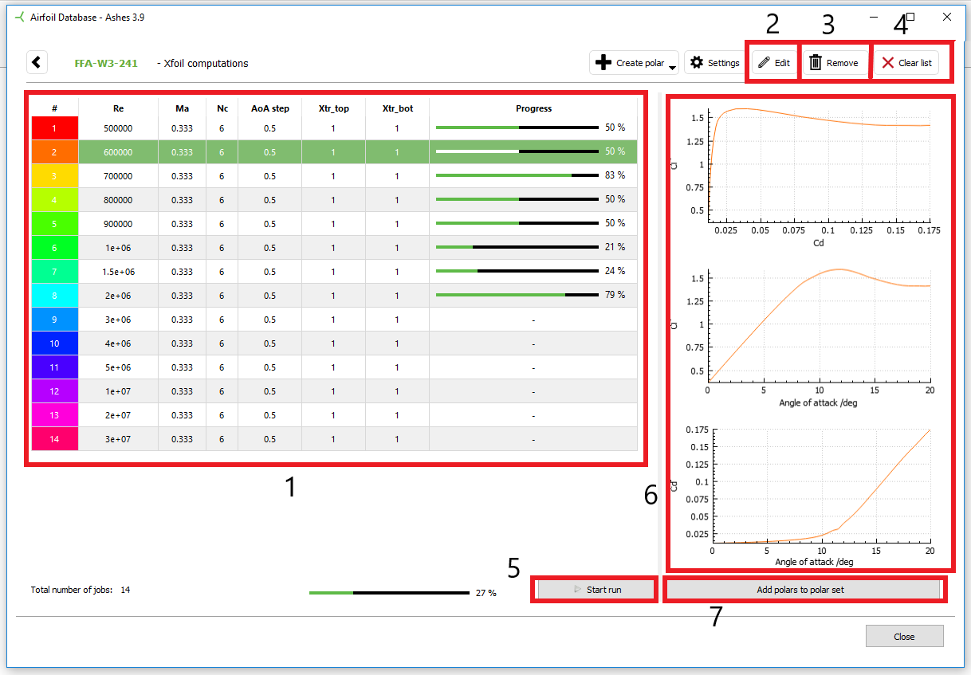Click the Close button at bottom

(904, 636)
